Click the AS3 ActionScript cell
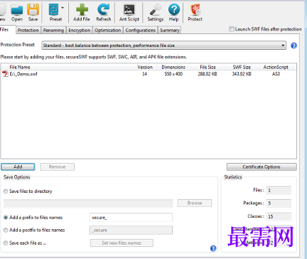 tap(276, 74)
